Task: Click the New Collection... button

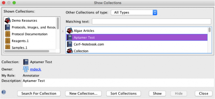Action: 83,94
